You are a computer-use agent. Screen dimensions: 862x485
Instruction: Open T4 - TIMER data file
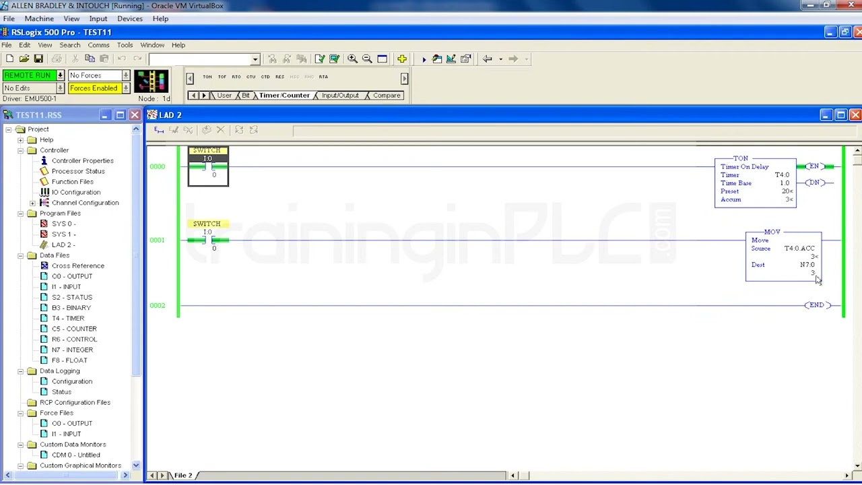pyautogui.click(x=68, y=318)
